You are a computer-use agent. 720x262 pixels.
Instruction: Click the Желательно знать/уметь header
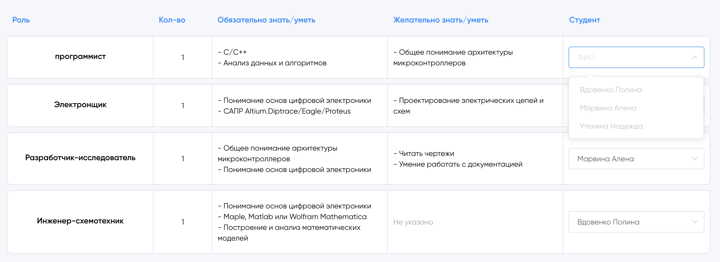(441, 20)
